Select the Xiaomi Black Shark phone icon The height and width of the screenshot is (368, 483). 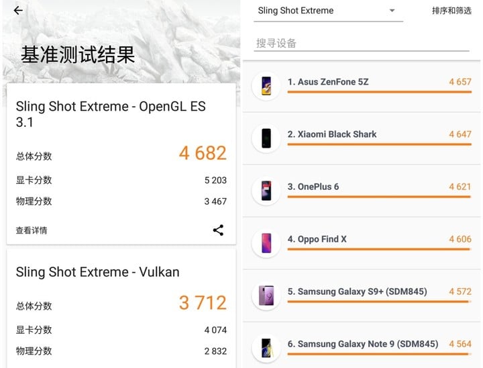pyautogui.click(x=266, y=138)
